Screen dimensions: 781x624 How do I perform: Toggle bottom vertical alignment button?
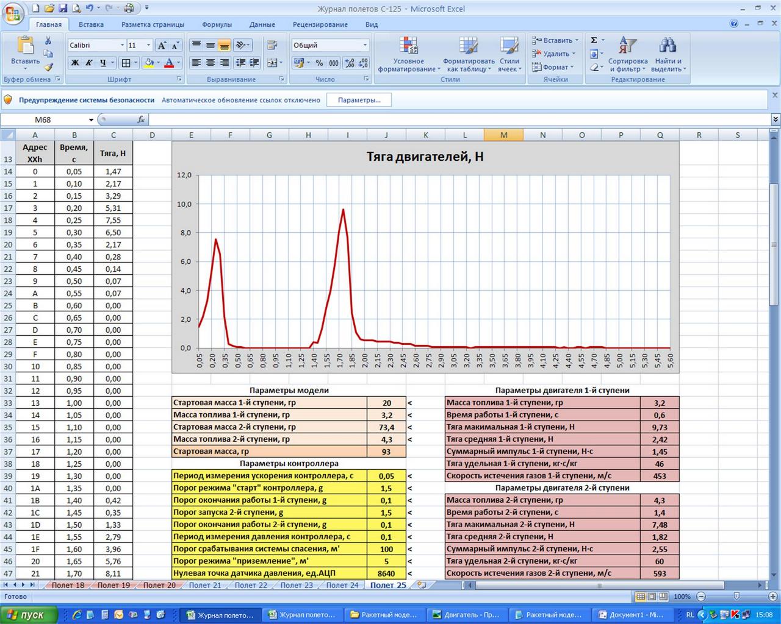224,46
